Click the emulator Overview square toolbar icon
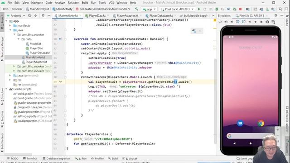The width and height of the screenshot is (290, 163). click(261, 22)
